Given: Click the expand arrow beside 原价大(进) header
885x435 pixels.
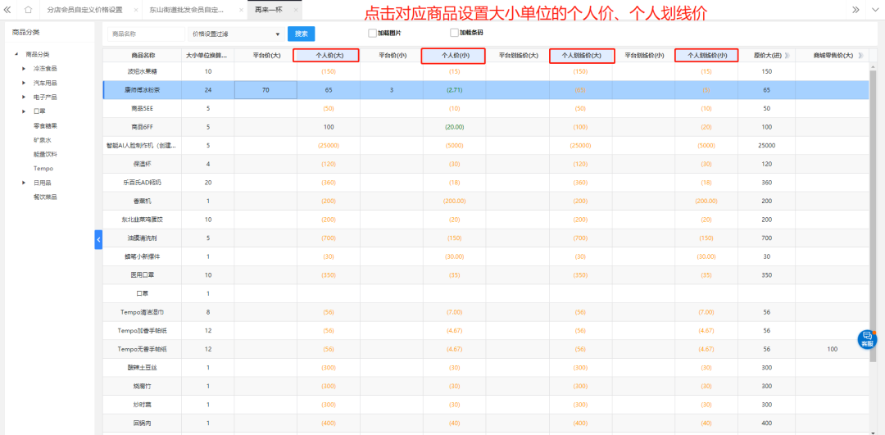Looking at the screenshot, I should pos(787,56).
